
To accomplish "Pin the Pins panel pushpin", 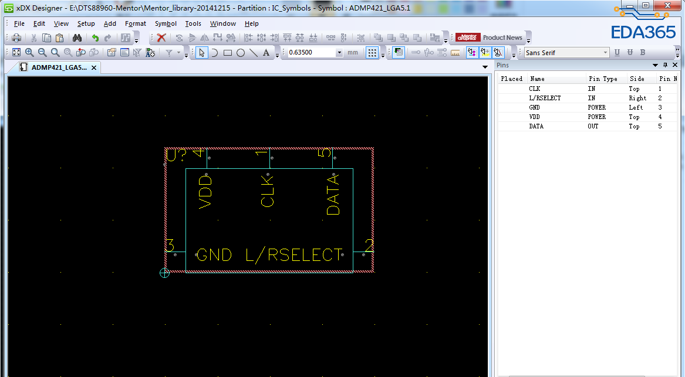I will coord(666,65).
